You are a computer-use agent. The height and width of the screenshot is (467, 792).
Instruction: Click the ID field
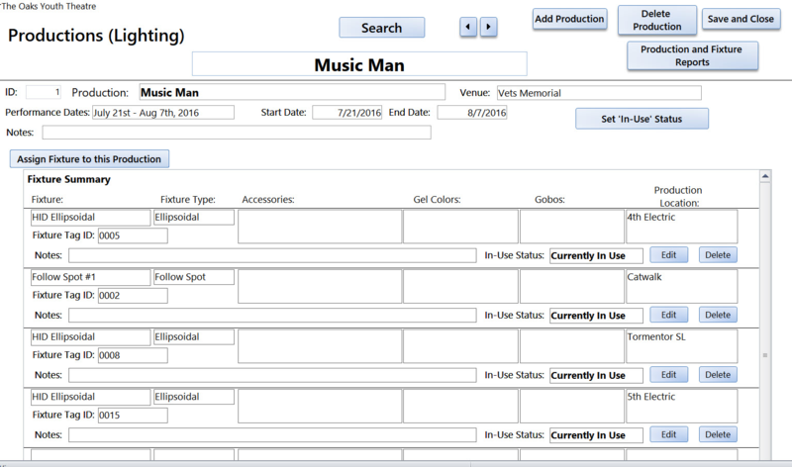tap(44, 92)
